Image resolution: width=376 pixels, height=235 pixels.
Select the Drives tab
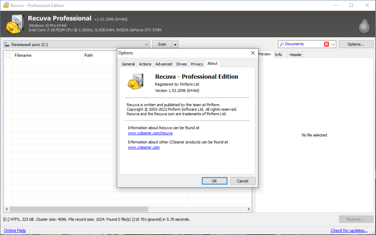181,64
